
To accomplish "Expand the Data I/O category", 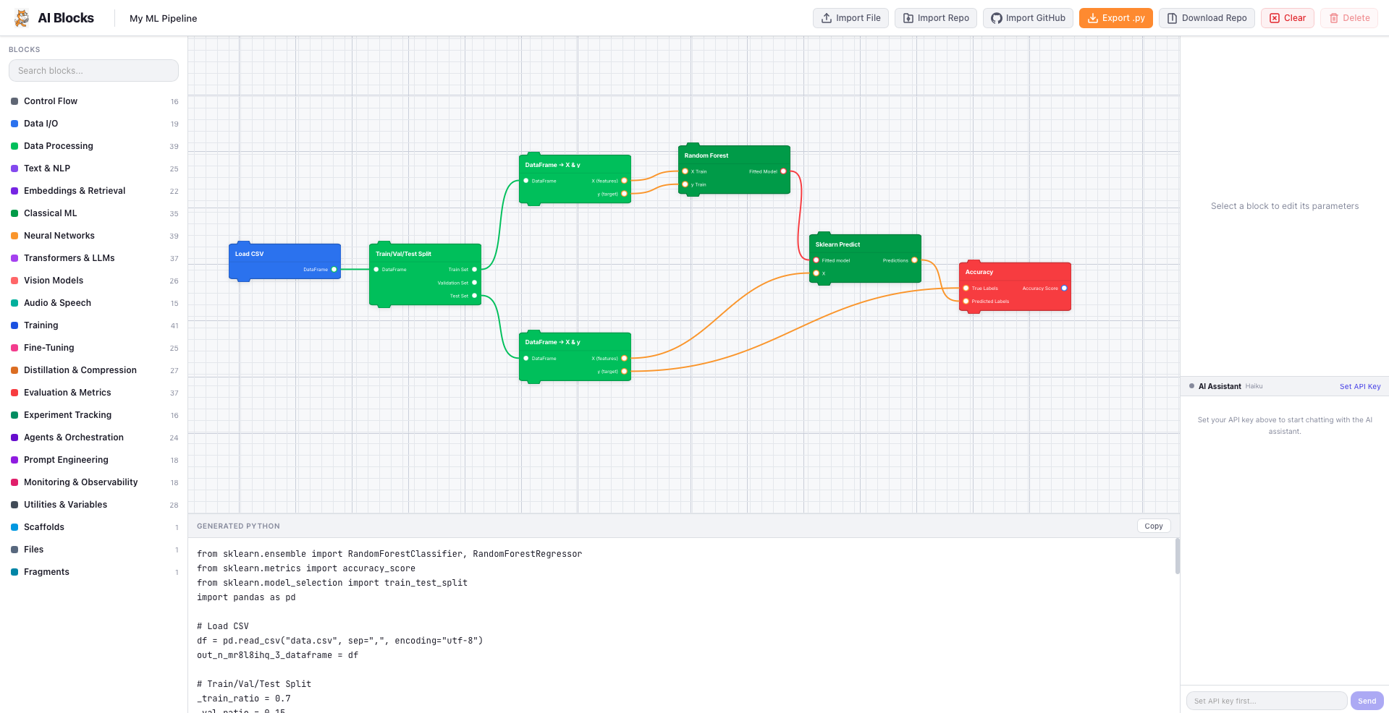I will [x=94, y=124].
